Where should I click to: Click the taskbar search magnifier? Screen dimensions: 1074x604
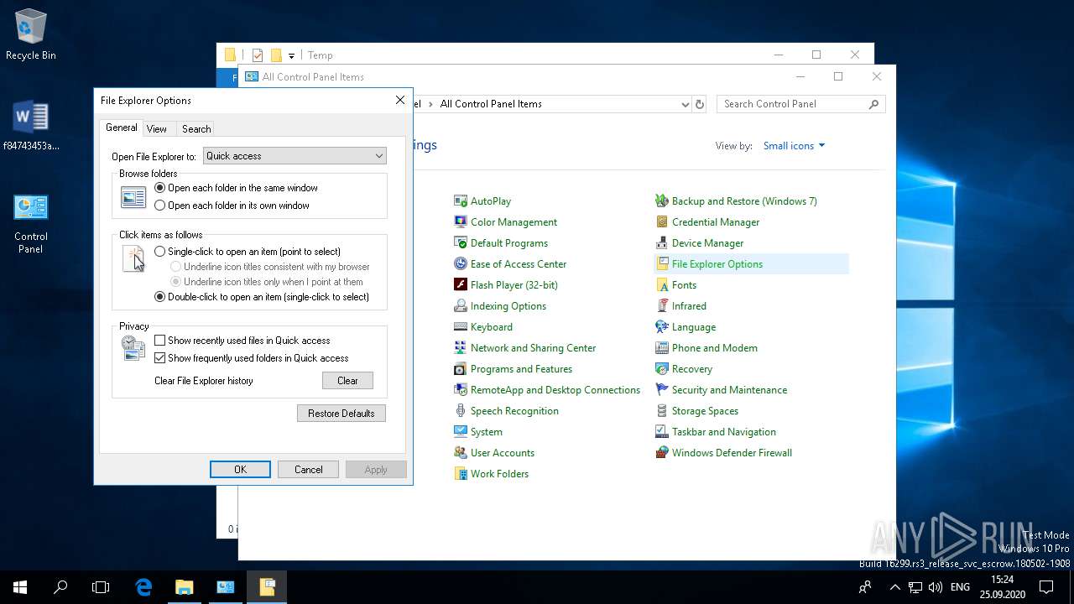point(60,587)
